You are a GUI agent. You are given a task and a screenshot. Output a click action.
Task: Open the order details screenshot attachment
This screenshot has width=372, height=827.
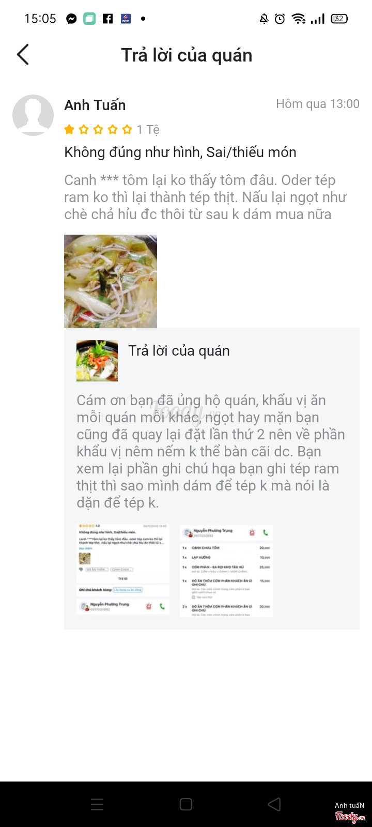226,571
